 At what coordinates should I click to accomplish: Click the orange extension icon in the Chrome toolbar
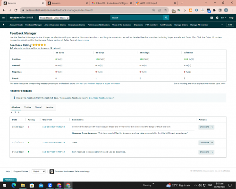[191, 10]
